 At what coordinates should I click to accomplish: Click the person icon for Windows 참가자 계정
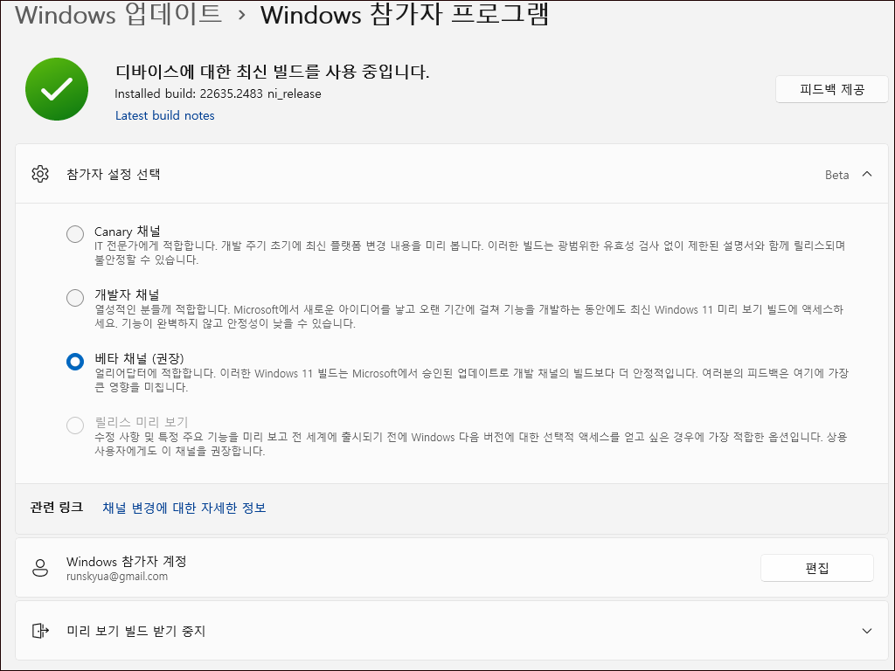click(40, 567)
